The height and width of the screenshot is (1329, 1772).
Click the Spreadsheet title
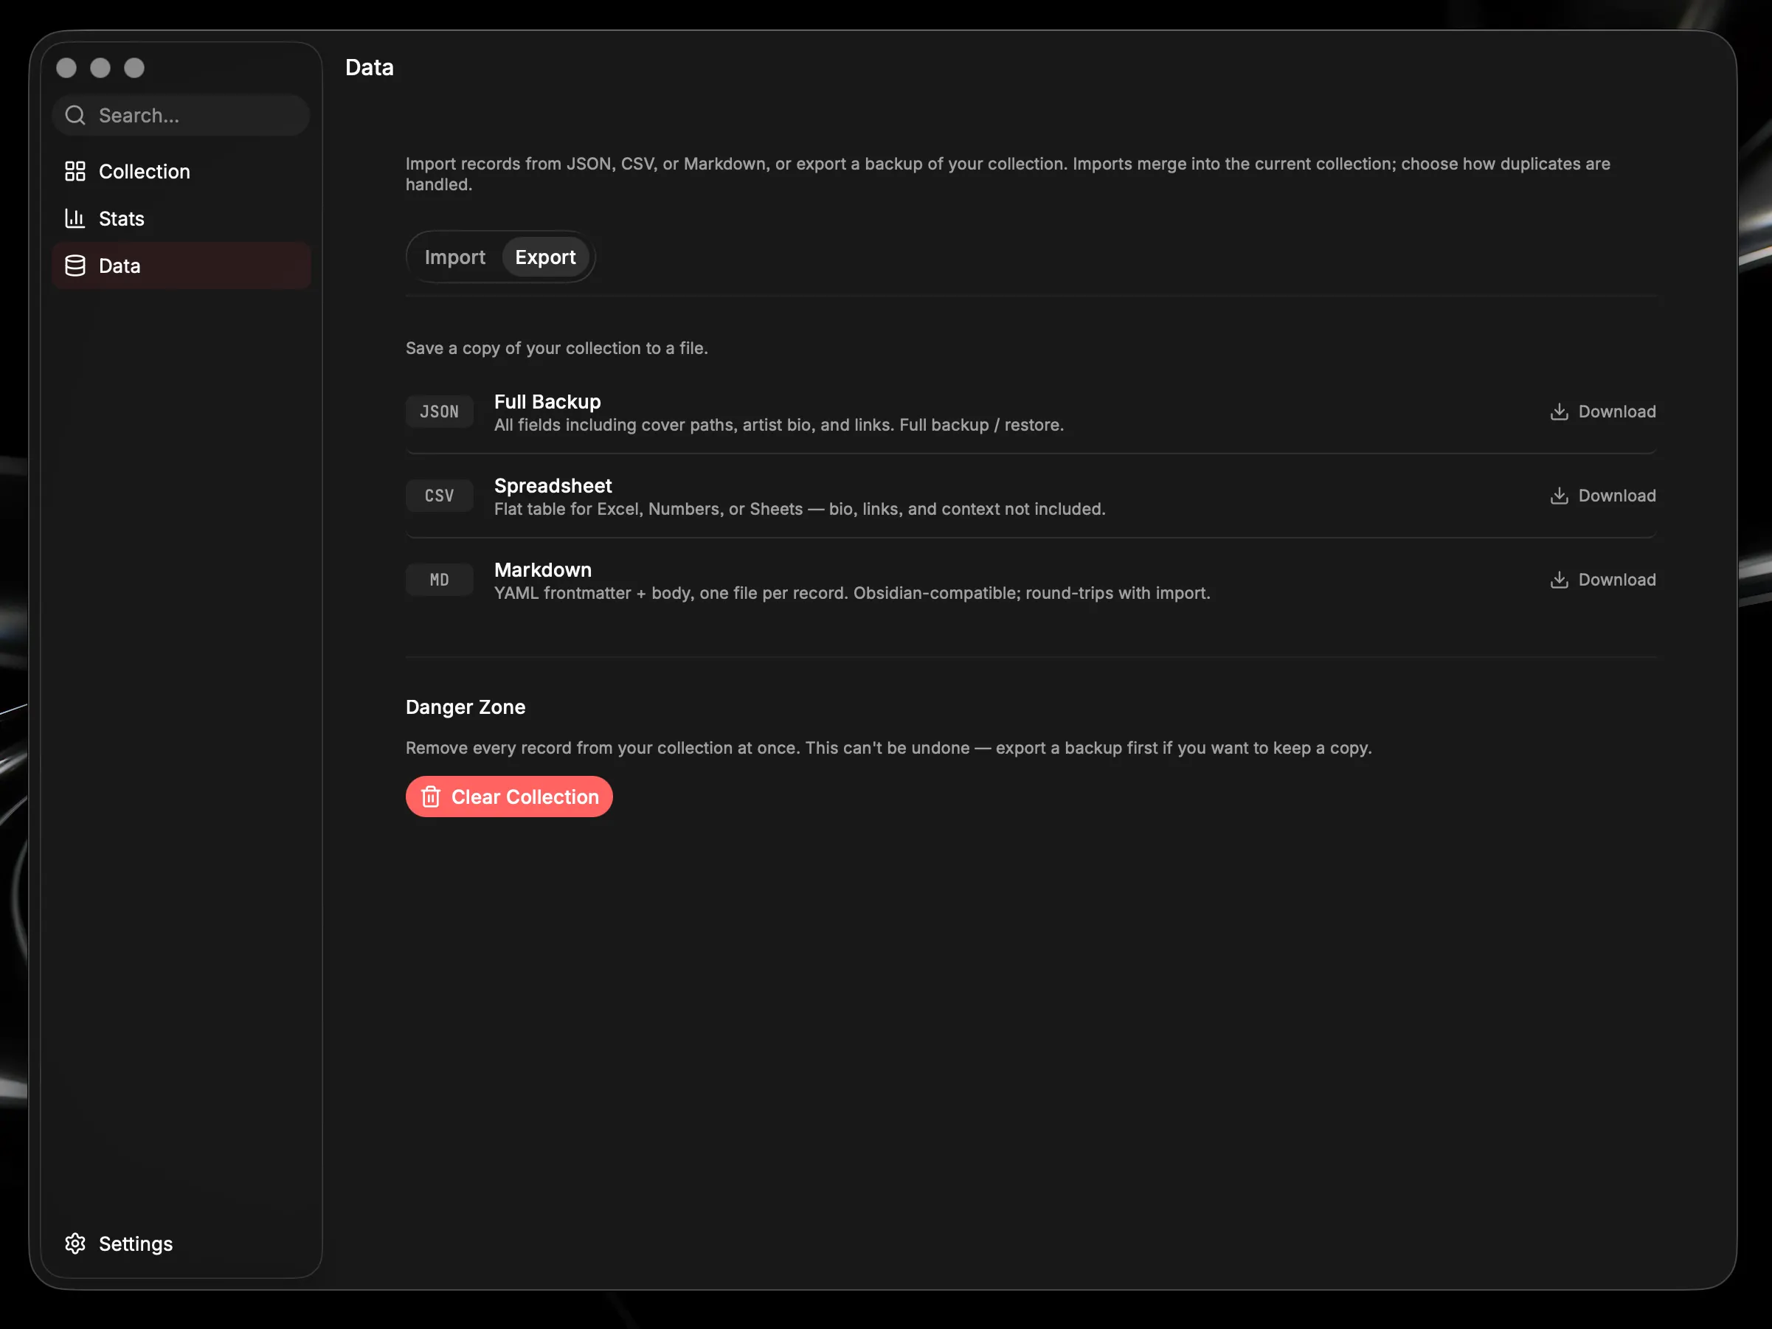click(x=553, y=485)
